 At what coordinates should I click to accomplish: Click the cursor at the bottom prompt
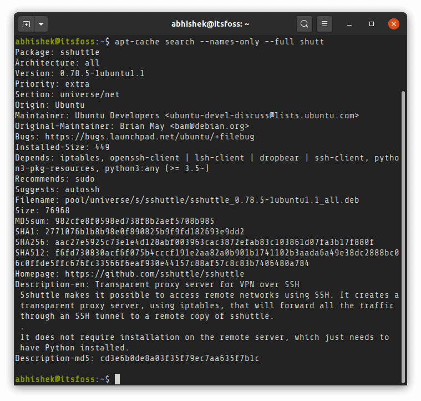pos(116,379)
